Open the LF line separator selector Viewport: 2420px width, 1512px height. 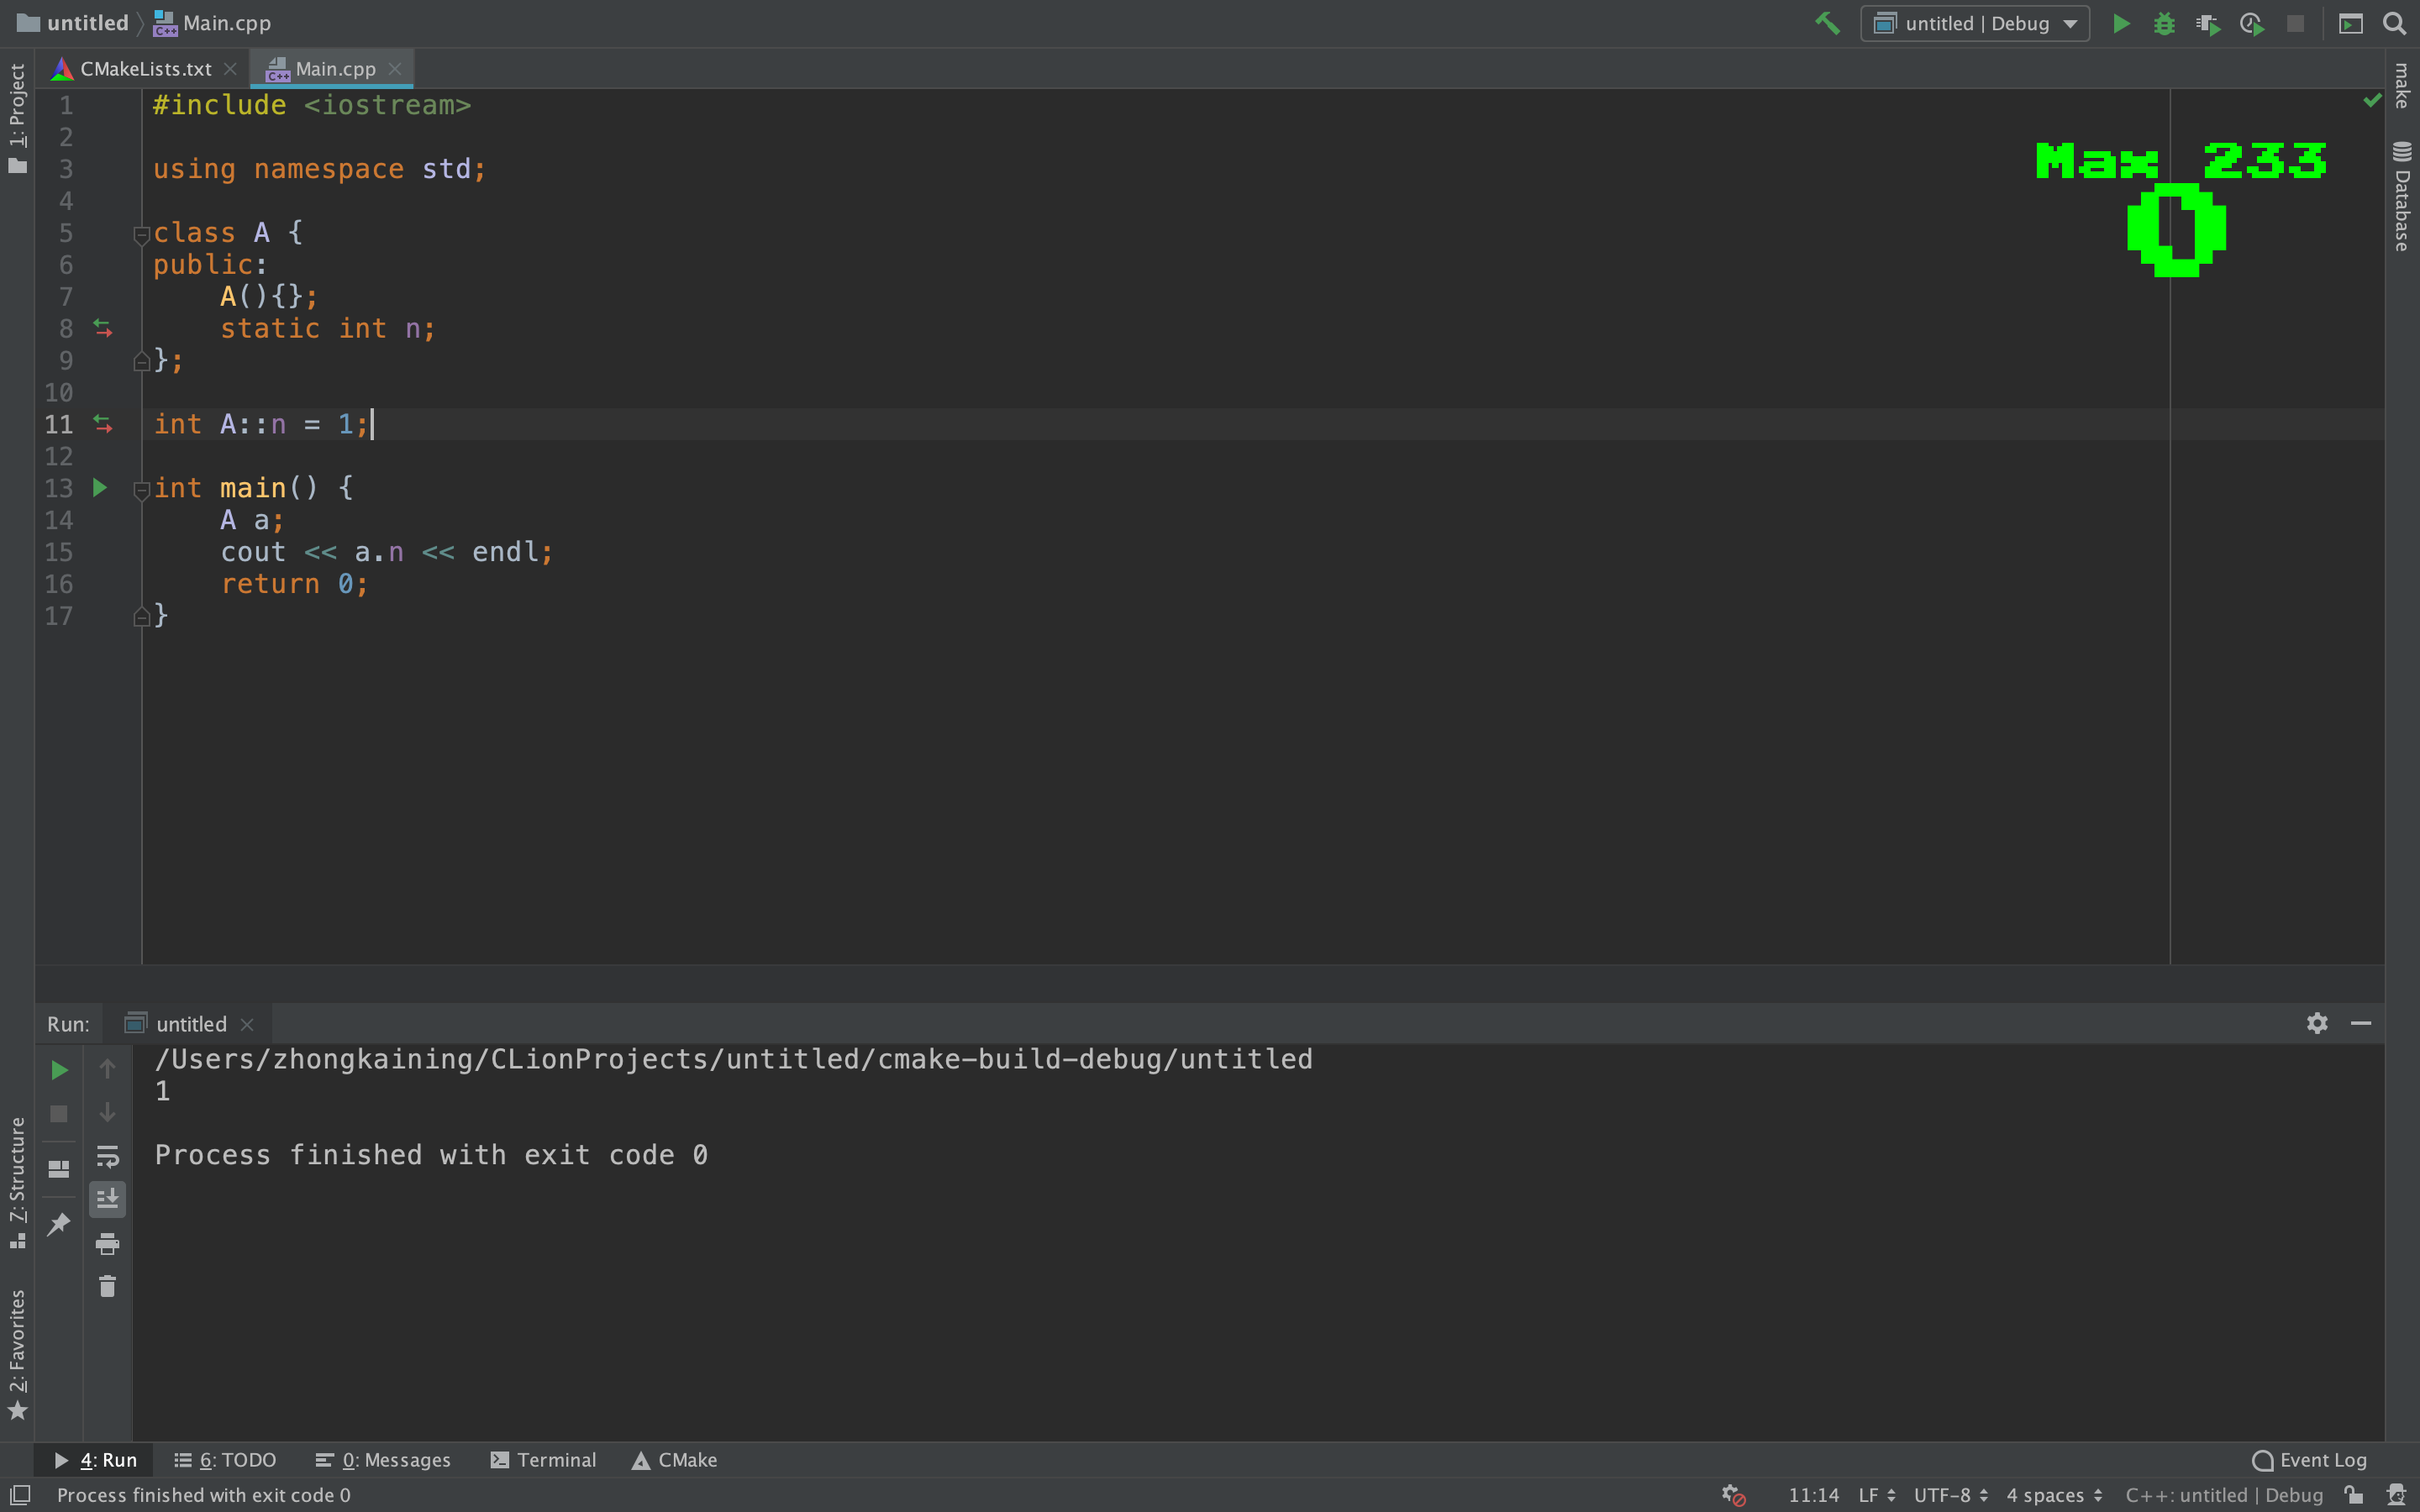1876,1495
